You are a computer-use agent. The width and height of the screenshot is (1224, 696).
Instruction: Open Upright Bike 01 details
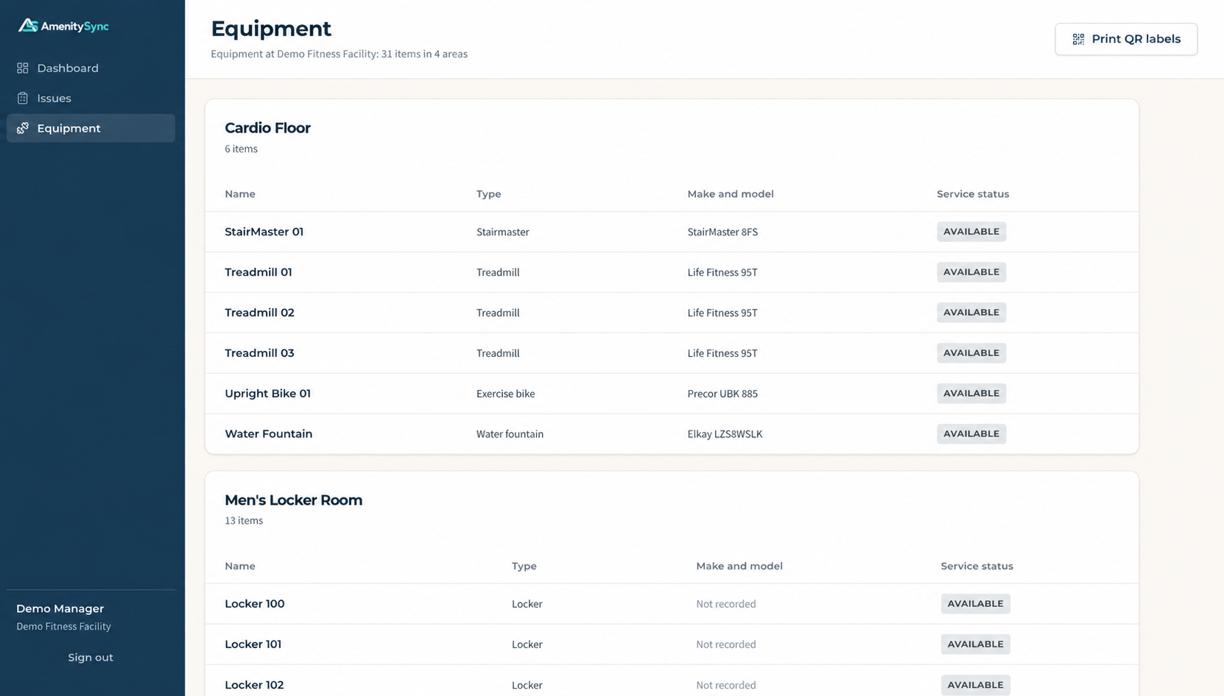[267, 394]
